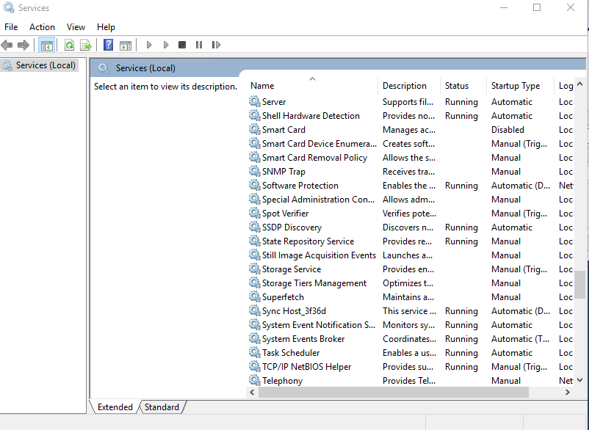The image size is (589, 430).
Task: Click the Show/Hide Action Pane icon
Action: [x=126, y=45]
